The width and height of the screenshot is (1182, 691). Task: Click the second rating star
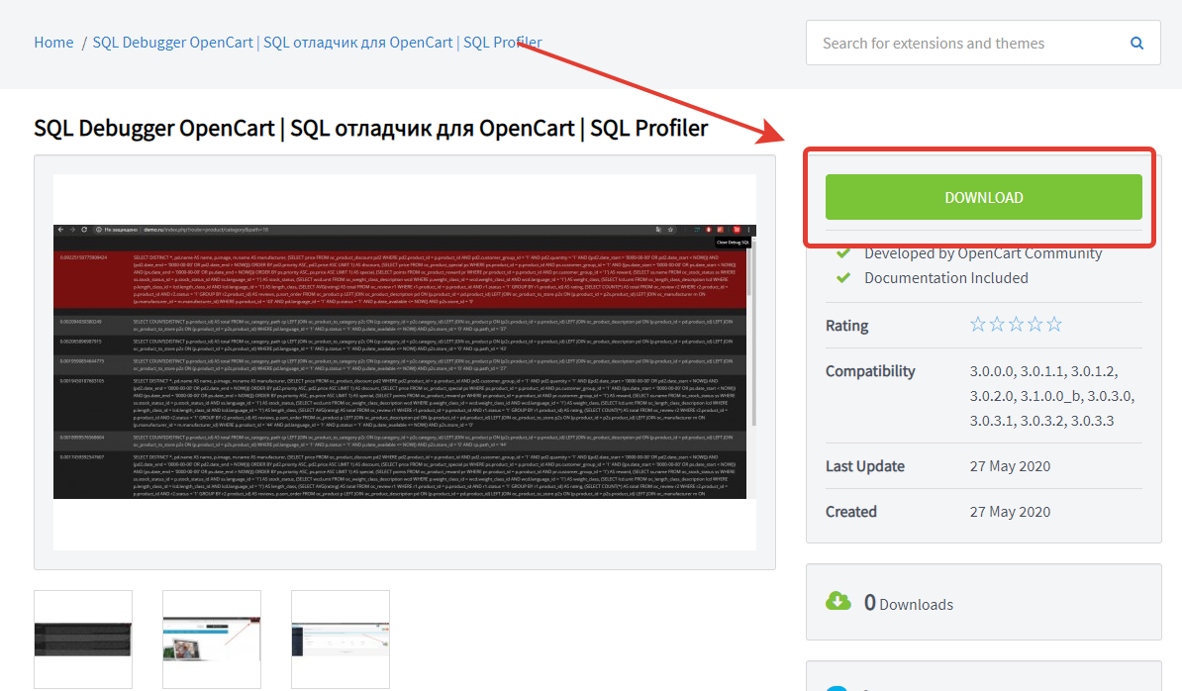[997, 325]
